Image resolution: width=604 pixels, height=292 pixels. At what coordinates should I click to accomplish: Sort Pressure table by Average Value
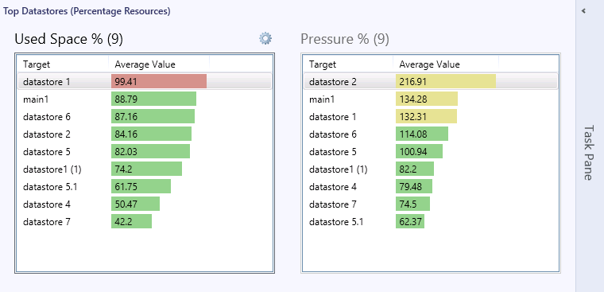coord(446,64)
